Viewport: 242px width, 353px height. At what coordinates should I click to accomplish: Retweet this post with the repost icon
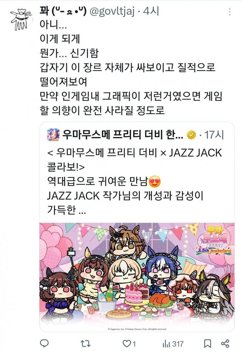pyautogui.click(x=85, y=344)
